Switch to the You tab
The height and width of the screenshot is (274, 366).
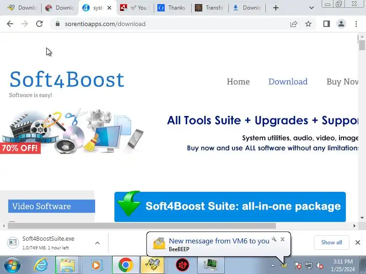tap(135, 8)
